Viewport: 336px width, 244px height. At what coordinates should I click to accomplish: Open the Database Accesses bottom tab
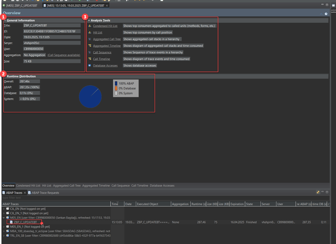(162, 186)
